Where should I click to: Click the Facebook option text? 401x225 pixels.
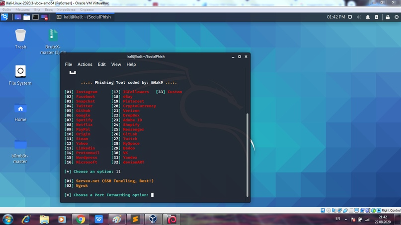(x=85, y=97)
